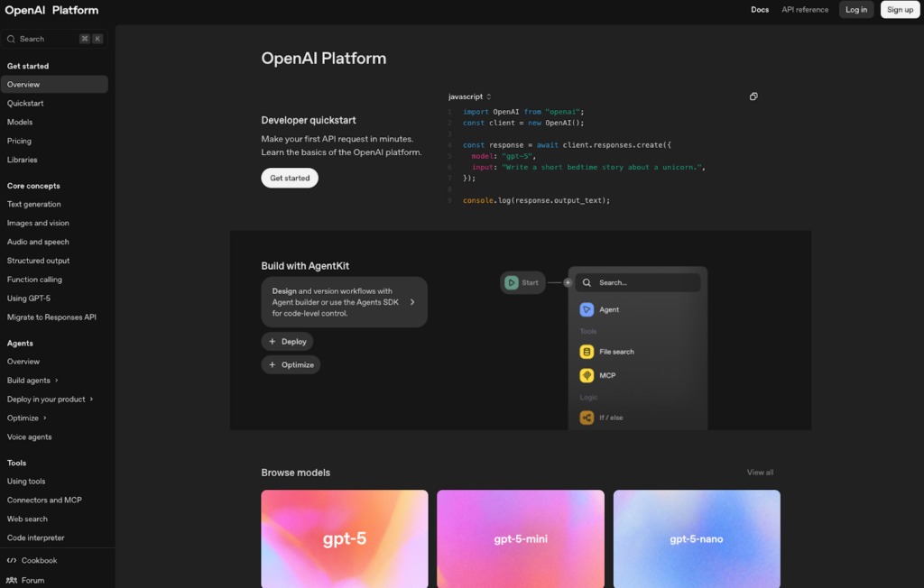Click the search magnifier in sidebar
The width and height of the screenshot is (924, 588).
12,39
